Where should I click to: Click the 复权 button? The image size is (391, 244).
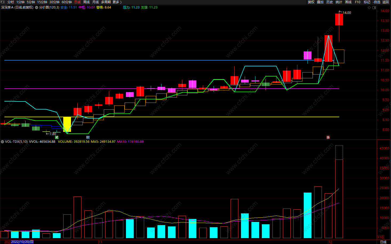point(311,2)
